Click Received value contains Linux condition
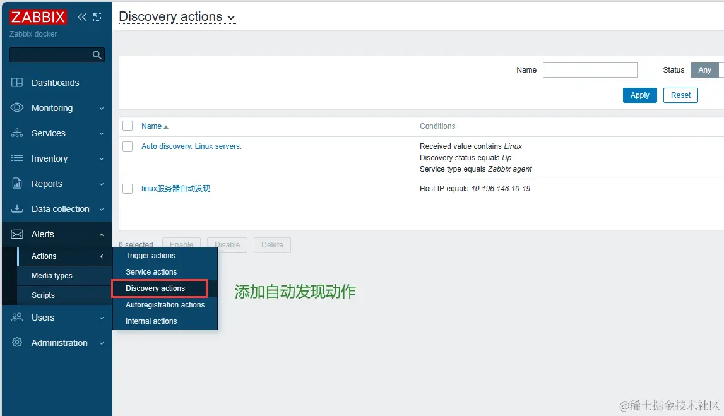 pyautogui.click(x=470, y=146)
